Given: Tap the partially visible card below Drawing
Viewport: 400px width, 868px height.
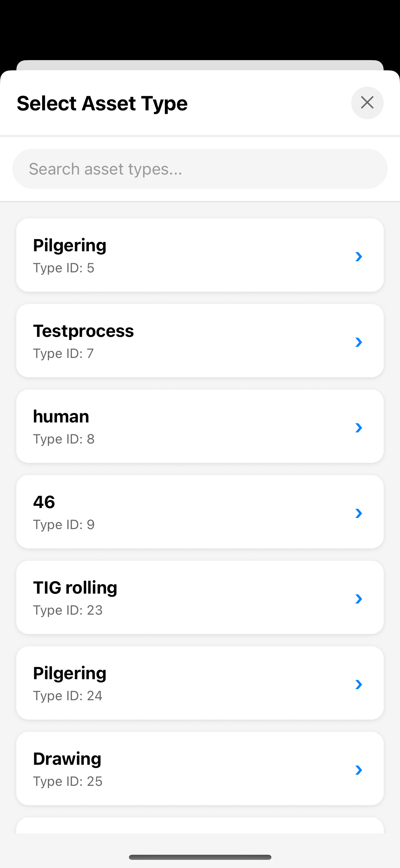Looking at the screenshot, I should pos(200,826).
